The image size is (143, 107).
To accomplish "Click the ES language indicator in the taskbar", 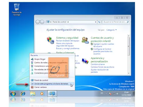I will (102, 93).
